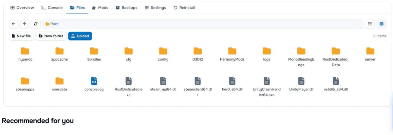Open the D3D12 folder icon

click(x=197, y=51)
